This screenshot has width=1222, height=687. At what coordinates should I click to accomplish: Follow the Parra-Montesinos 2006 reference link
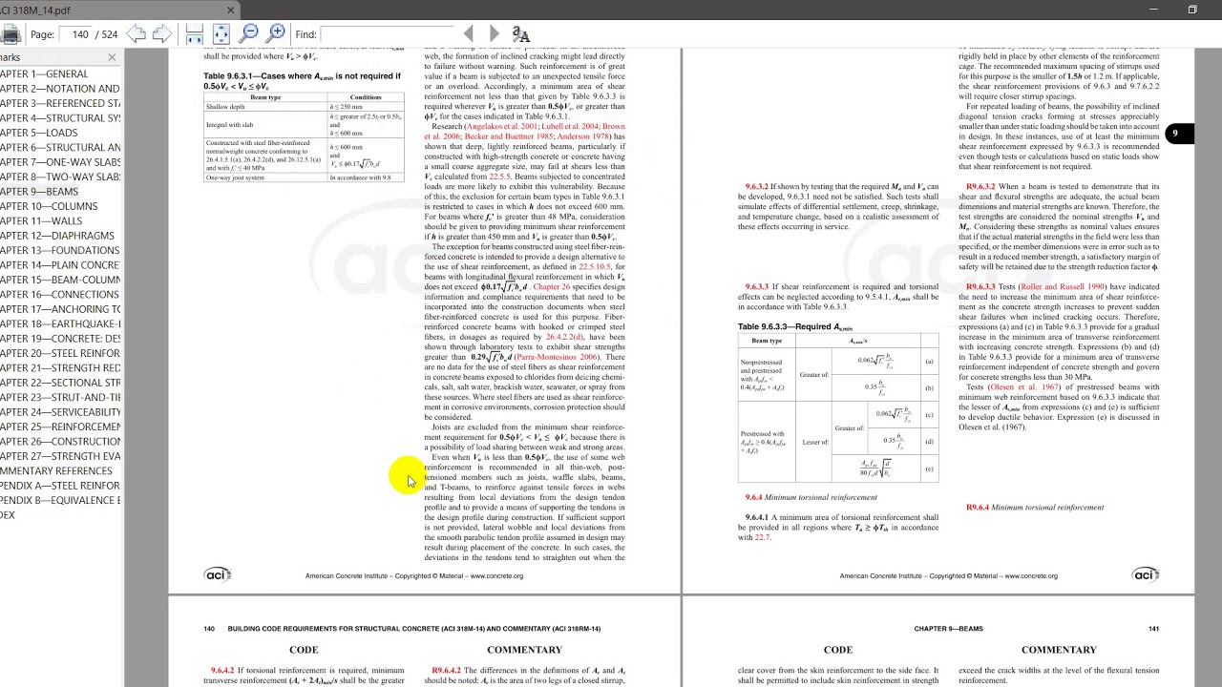[557, 357]
